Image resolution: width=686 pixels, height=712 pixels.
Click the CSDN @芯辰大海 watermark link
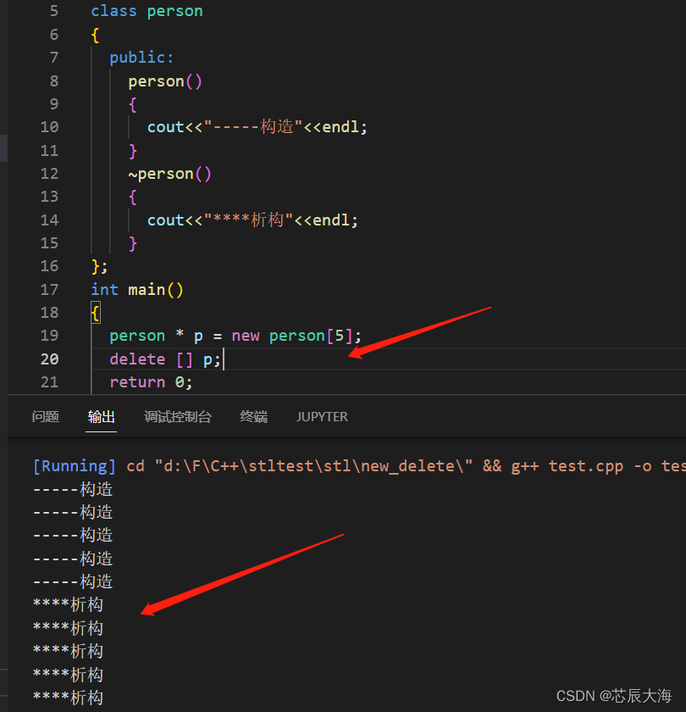[x=615, y=695]
